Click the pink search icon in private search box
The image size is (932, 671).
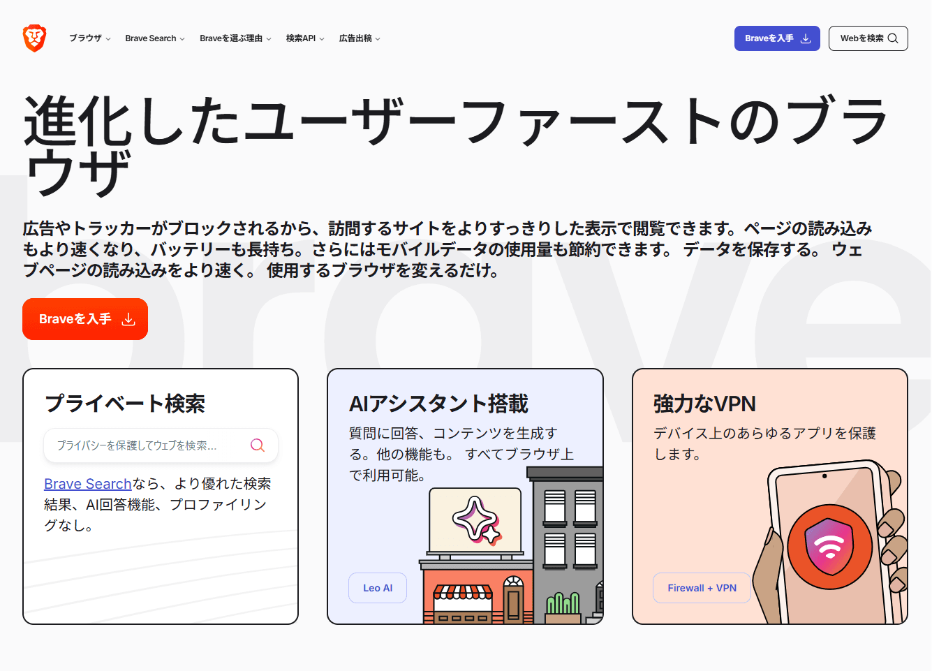258,445
